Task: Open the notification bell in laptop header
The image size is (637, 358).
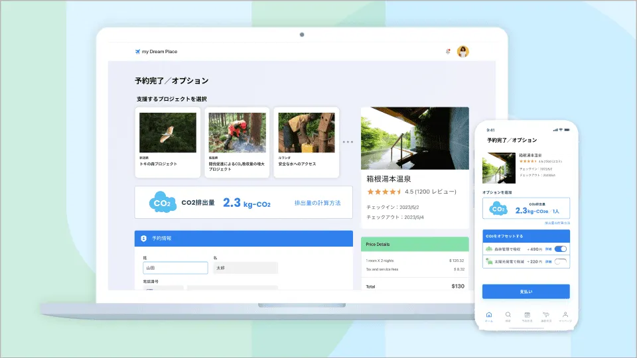Action: coord(448,52)
